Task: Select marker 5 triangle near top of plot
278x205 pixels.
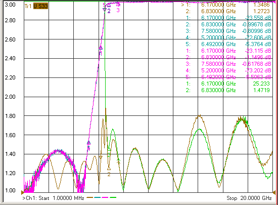Action: 105,10
